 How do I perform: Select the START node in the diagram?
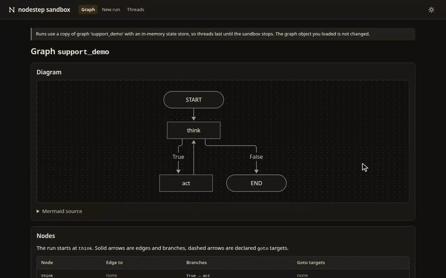coord(194,100)
